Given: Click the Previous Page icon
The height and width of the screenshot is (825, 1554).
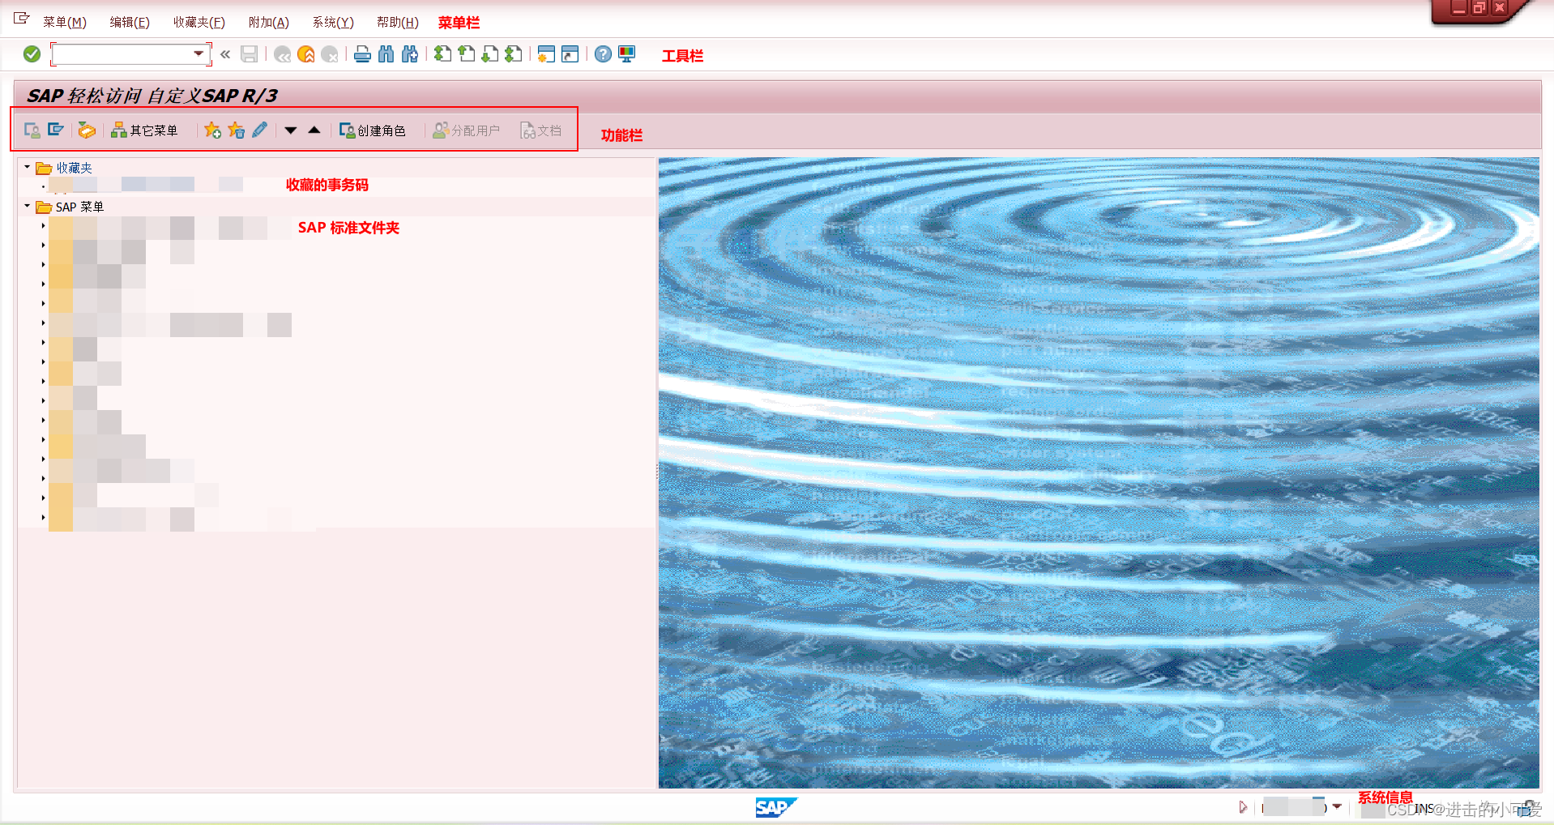Looking at the screenshot, I should pos(466,54).
